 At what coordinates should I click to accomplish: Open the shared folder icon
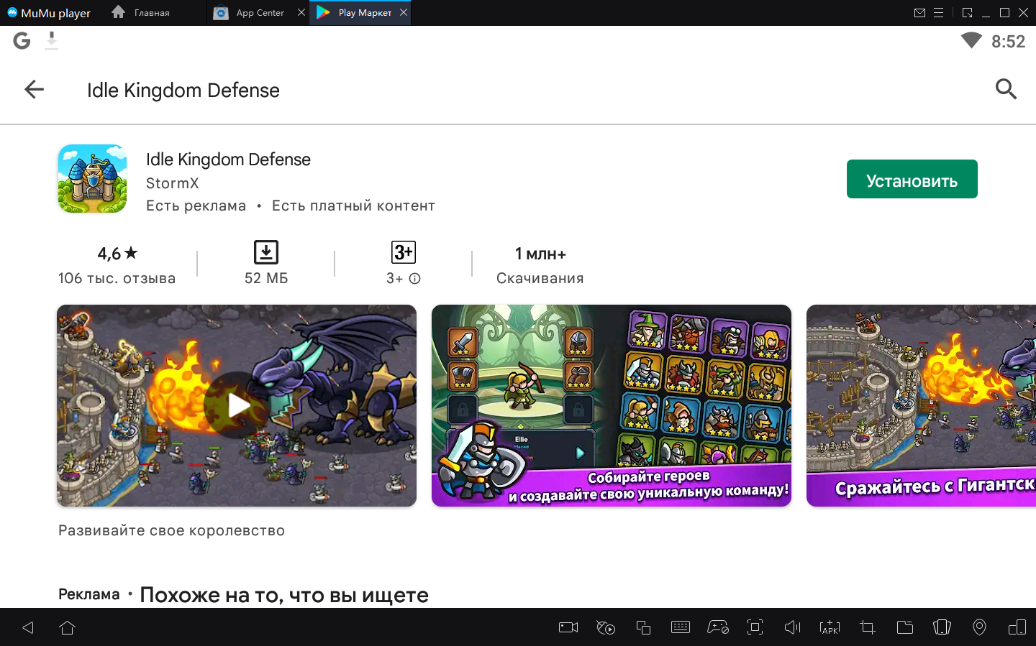(x=905, y=627)
